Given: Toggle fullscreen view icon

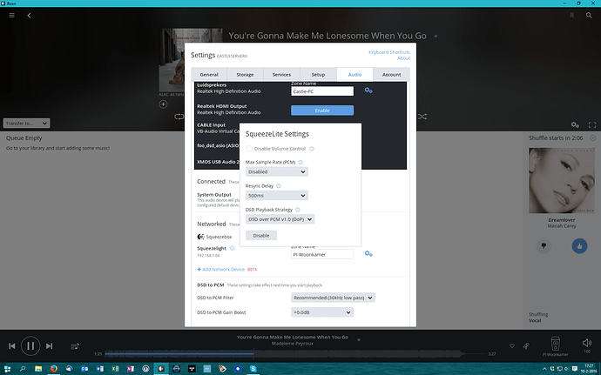Looking at the screenshot, I should [592, 124].
